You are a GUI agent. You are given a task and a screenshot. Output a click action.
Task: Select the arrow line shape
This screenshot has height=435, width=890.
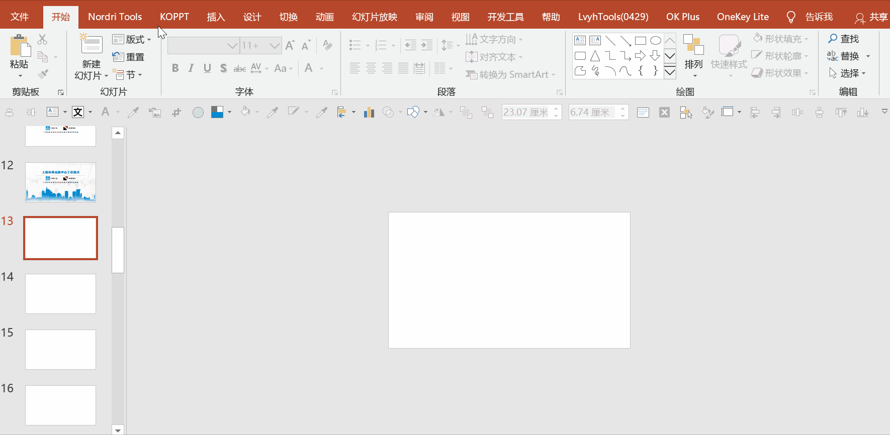626,41
